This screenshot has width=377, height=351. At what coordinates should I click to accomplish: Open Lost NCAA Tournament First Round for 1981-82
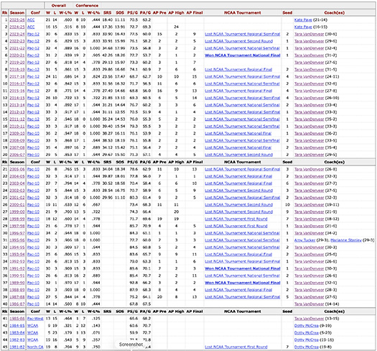(x=236, y=347)
